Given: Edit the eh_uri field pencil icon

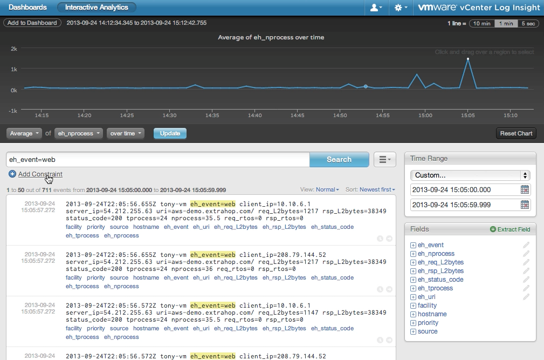Looking at the screenshot, I should (x=526, y=297).
